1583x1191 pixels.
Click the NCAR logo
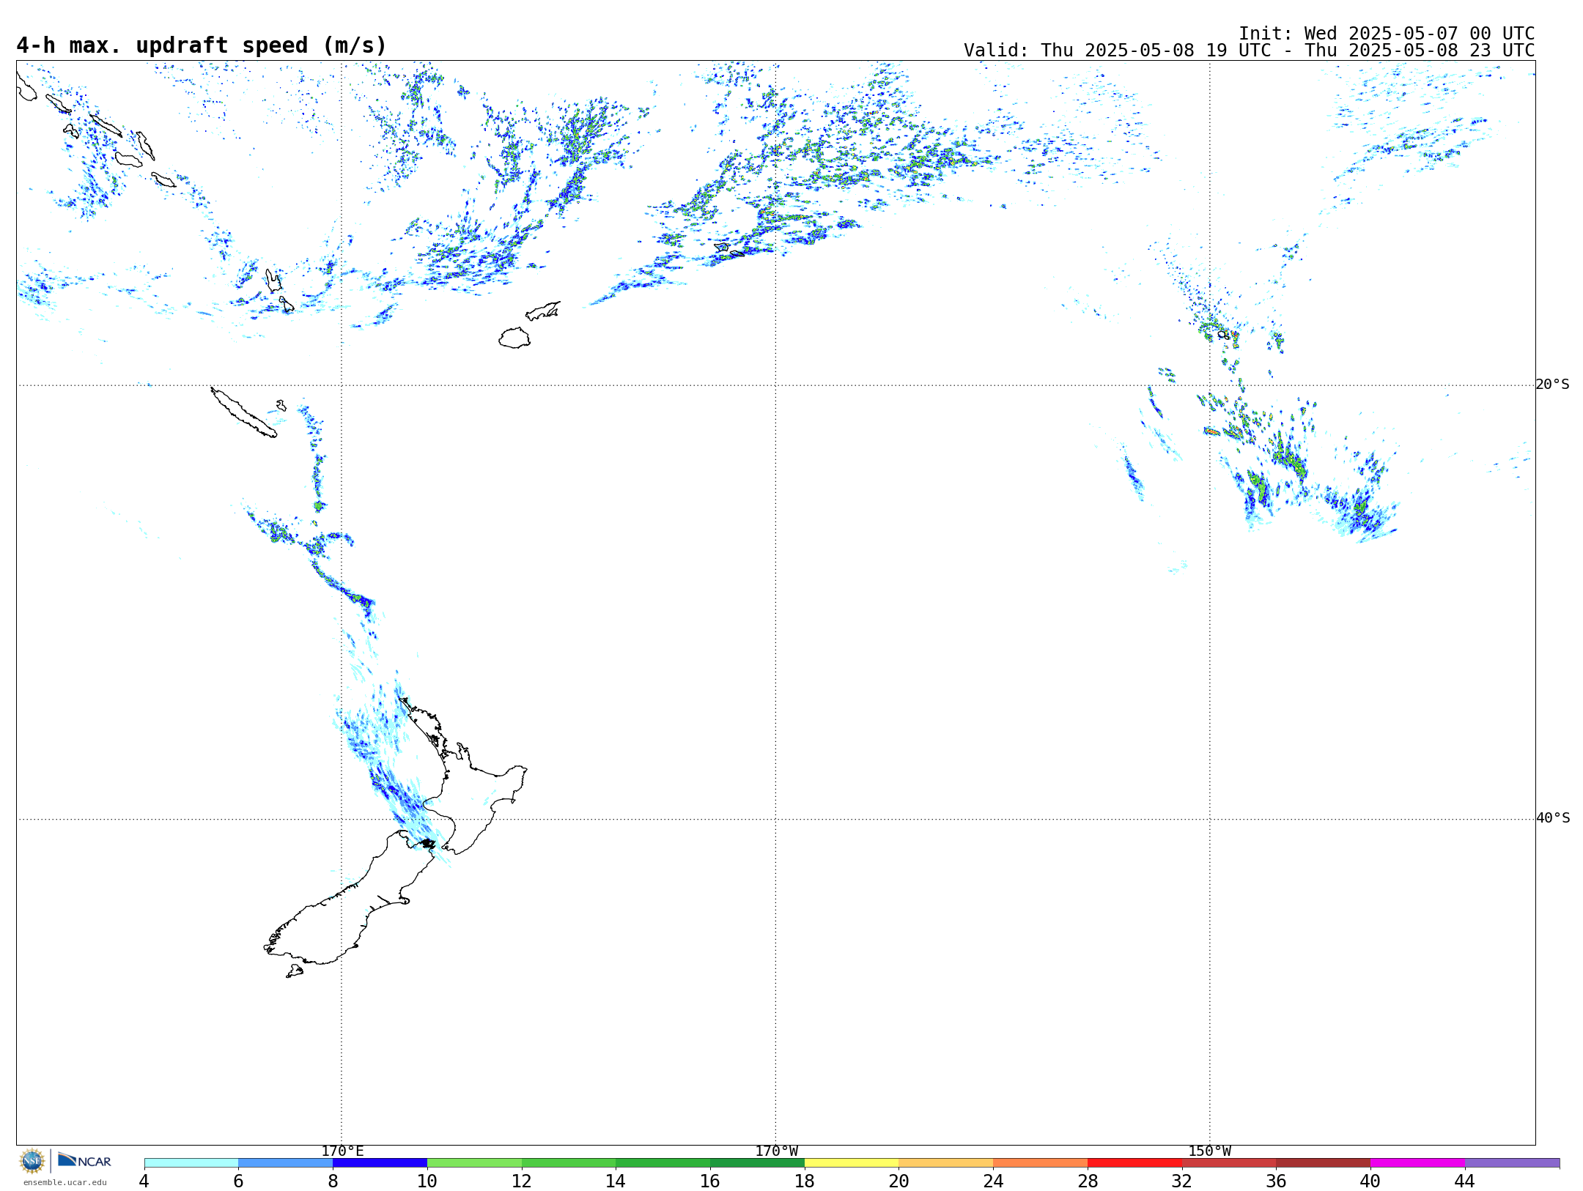point(84,1160)
